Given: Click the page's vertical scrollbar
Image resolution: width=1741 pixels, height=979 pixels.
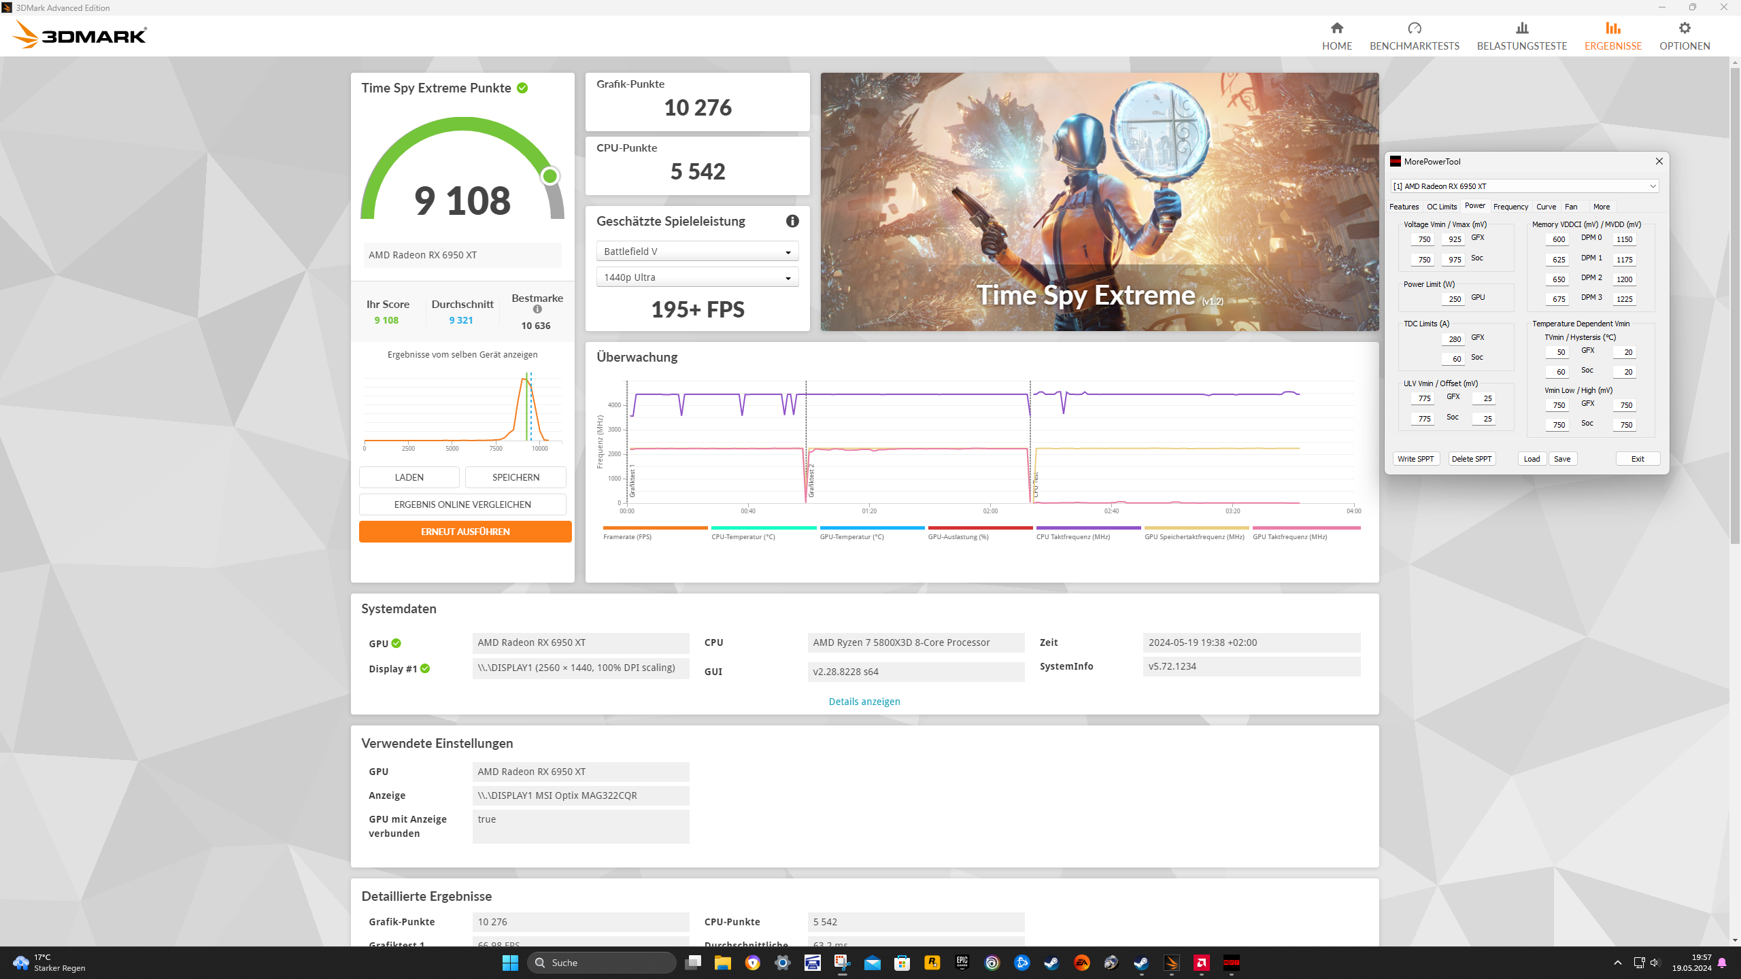Looking at the screenshot, I should click(x=1734, y=306).
